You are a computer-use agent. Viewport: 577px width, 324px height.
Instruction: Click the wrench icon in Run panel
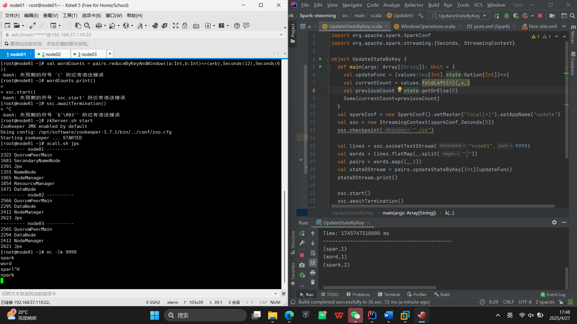click(x=302, y=243)
